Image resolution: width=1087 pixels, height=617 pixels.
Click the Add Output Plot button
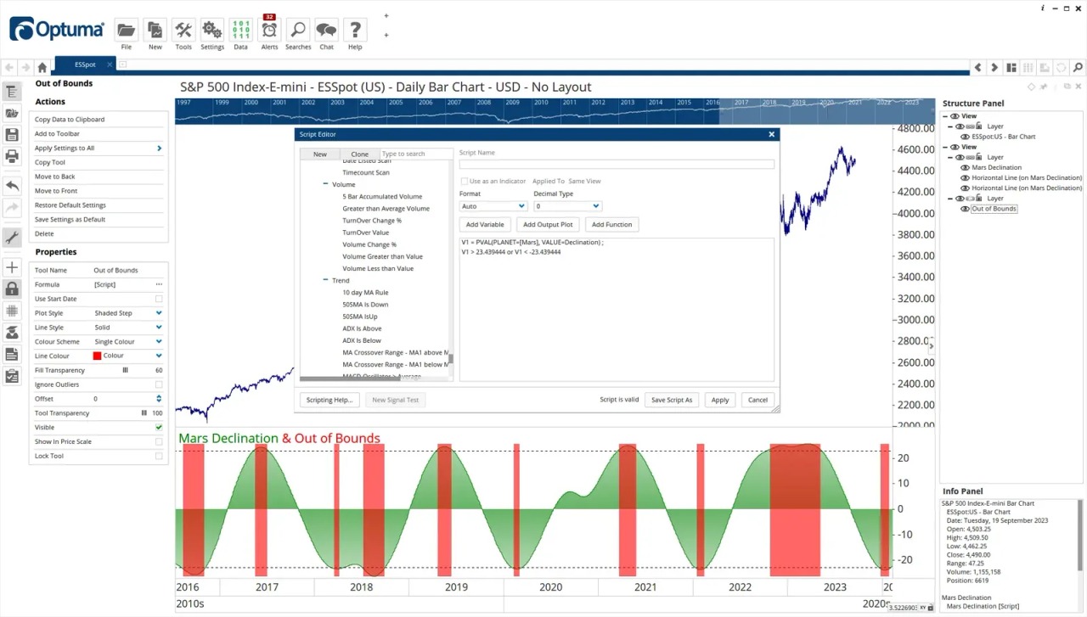click(548, 225)
